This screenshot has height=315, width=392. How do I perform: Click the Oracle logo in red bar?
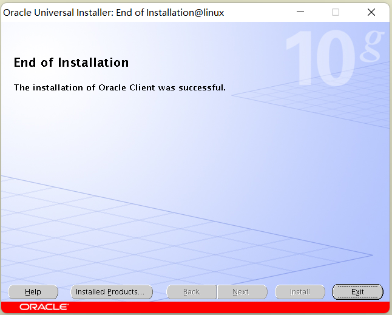[x=44, y=307]
